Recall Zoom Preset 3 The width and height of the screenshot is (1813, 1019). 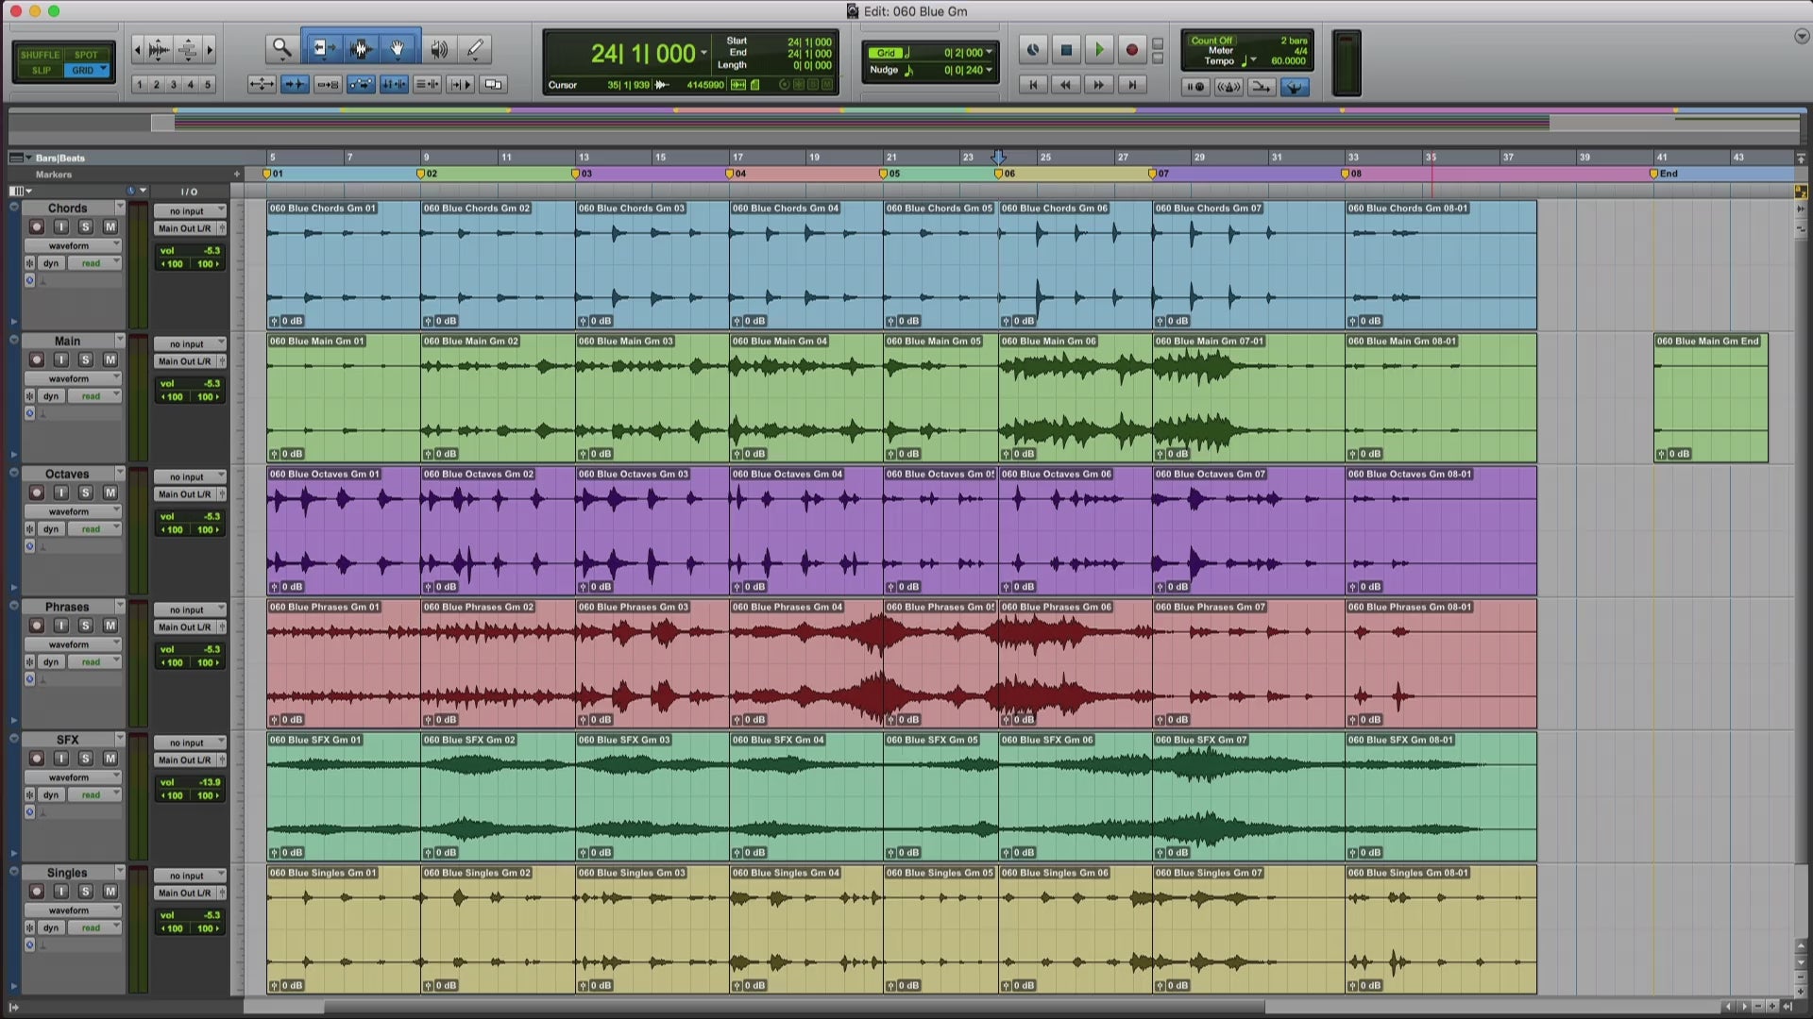(174, 85)
